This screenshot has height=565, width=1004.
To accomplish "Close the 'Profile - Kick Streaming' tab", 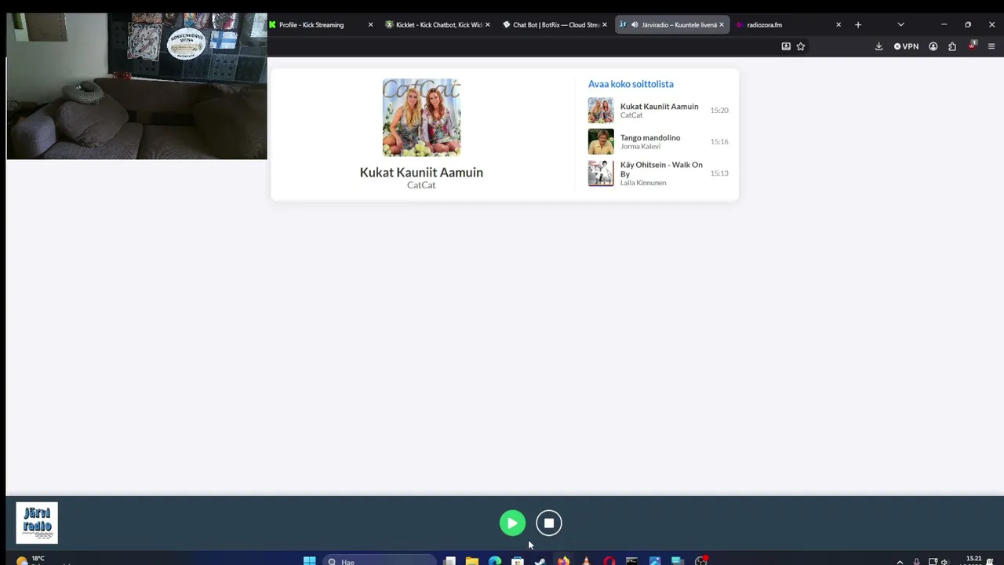I will click(x=370, y=25).
